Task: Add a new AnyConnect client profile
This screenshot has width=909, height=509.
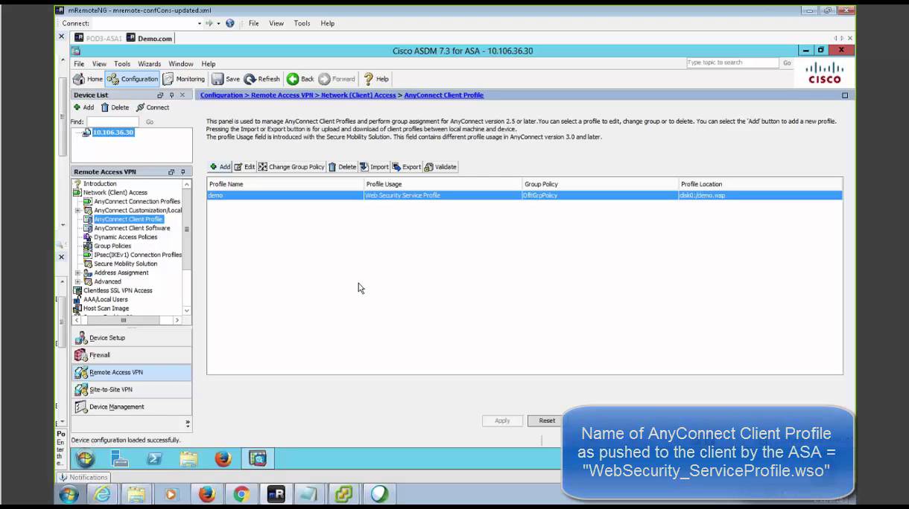Action: [220, 167]
